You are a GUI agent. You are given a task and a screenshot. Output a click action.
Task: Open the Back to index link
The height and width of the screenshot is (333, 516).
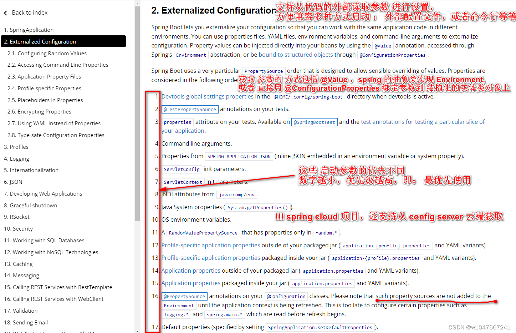30,12
